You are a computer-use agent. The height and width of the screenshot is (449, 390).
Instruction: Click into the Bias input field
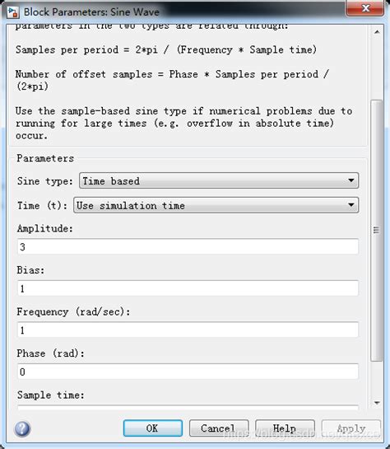click(188, 288)
